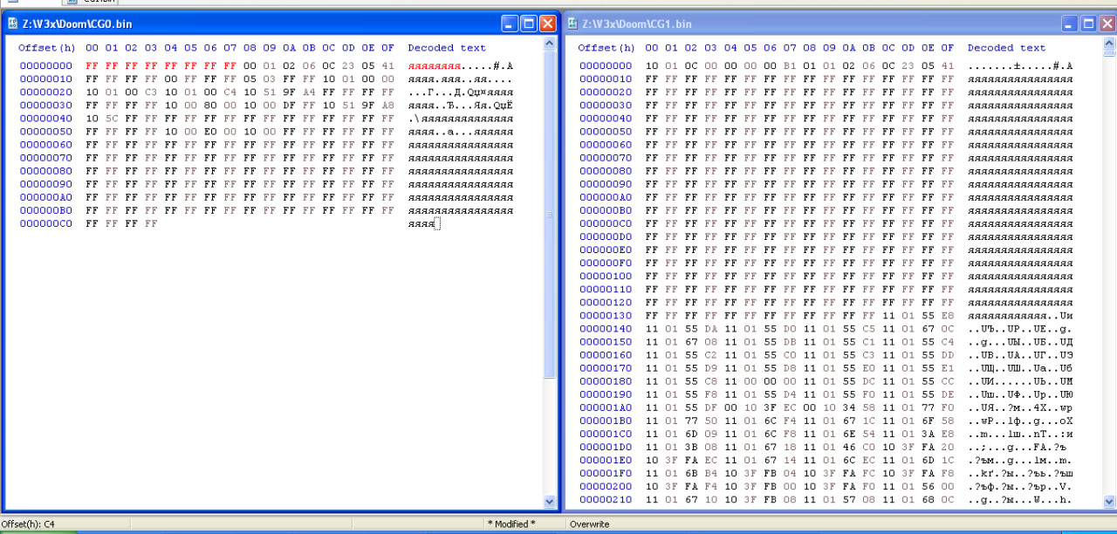Image resolution: width=1117 pixels, height=534 pixels.
Task: Click the Decoded text header in CG1.bin
Action: tap(1006, 48)
